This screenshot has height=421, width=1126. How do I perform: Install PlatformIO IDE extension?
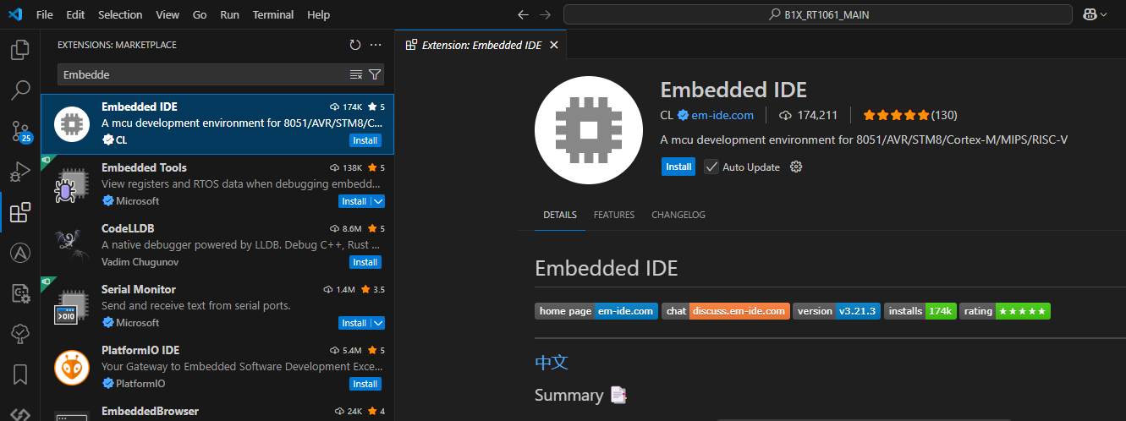(365, 384)
